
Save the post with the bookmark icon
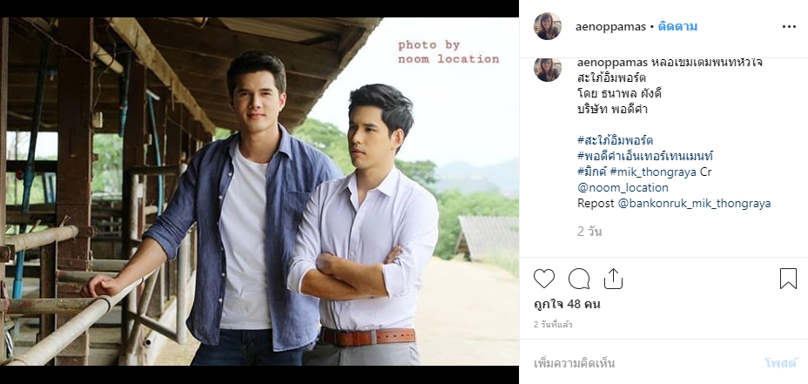pos(788,279)
